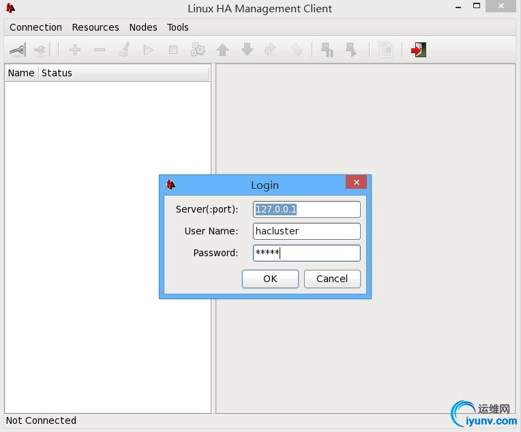Click the Move Down arrow icon

(x=248, y=50)
